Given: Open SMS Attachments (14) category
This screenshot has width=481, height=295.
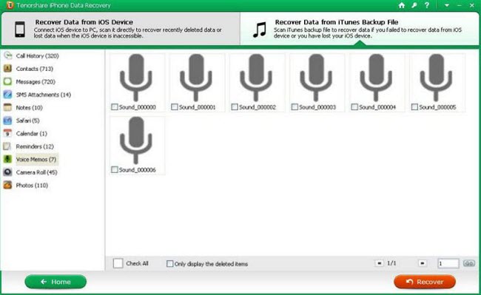Looking at the screenshot, I should (x=44, y=95).
